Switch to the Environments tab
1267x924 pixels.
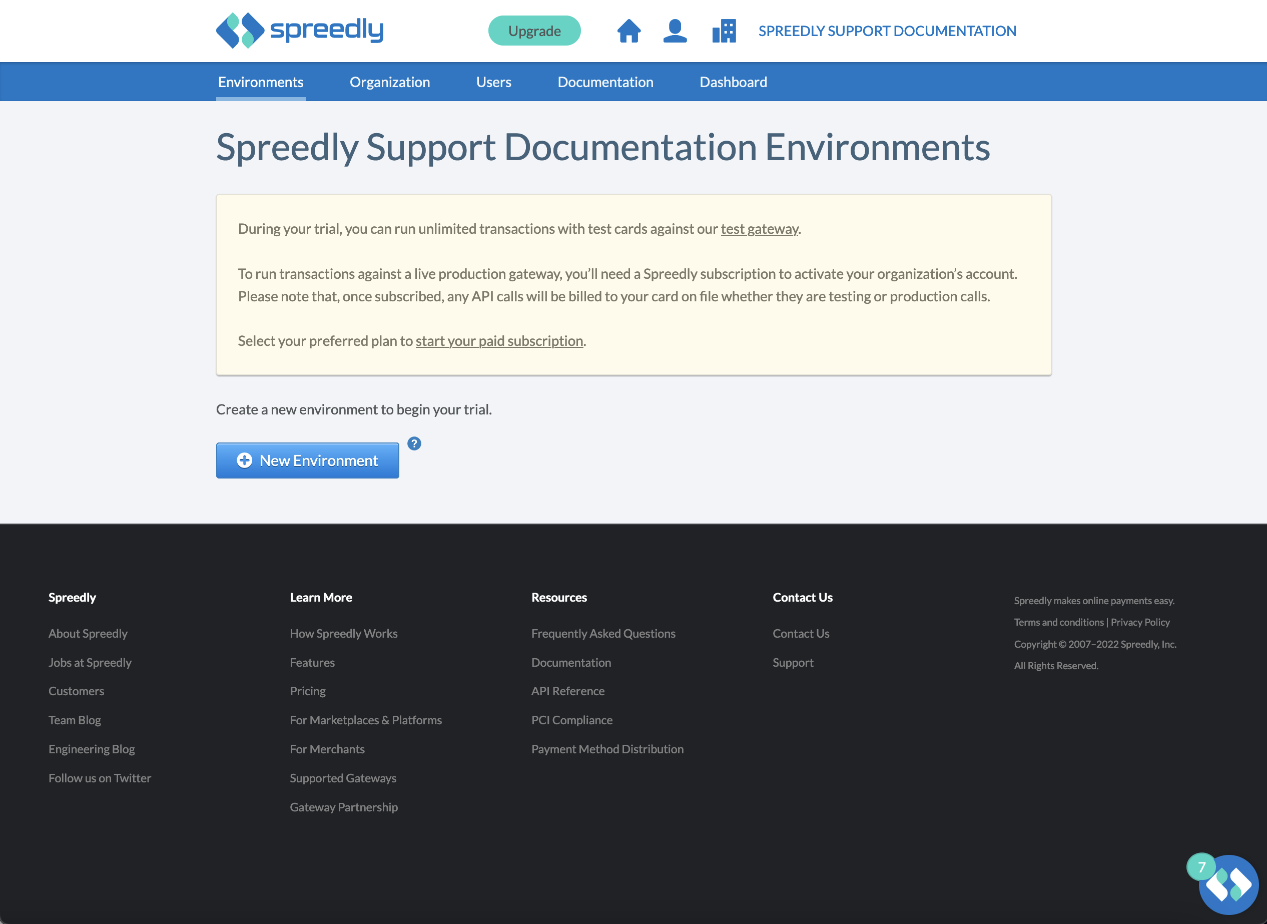coord(261,82)
